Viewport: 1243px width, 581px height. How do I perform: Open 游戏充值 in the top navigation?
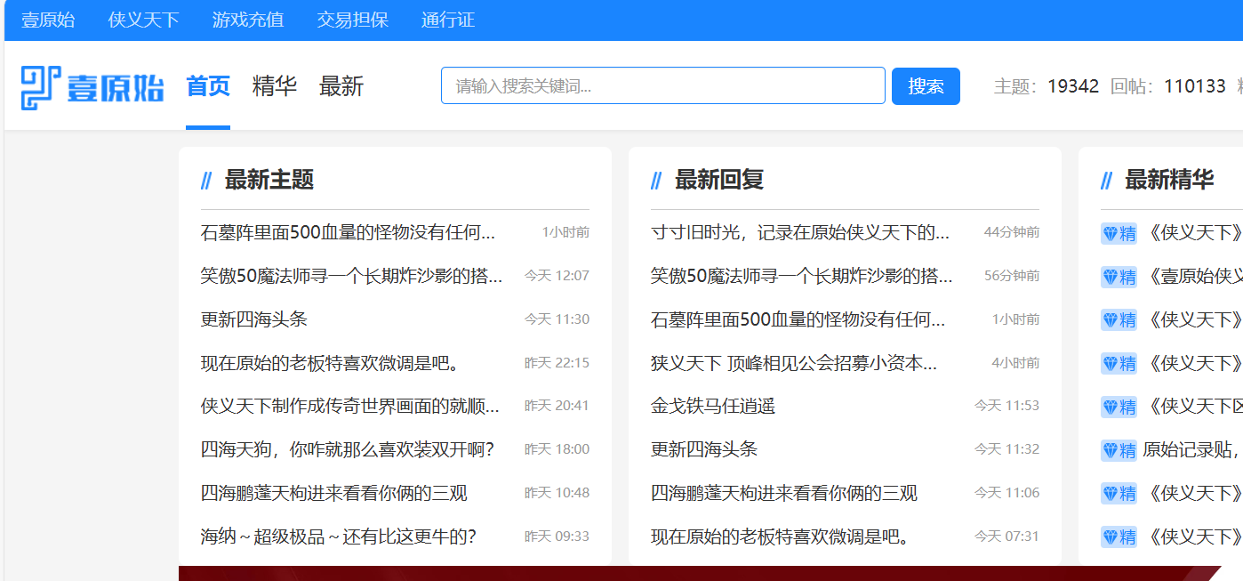(248, 20)
